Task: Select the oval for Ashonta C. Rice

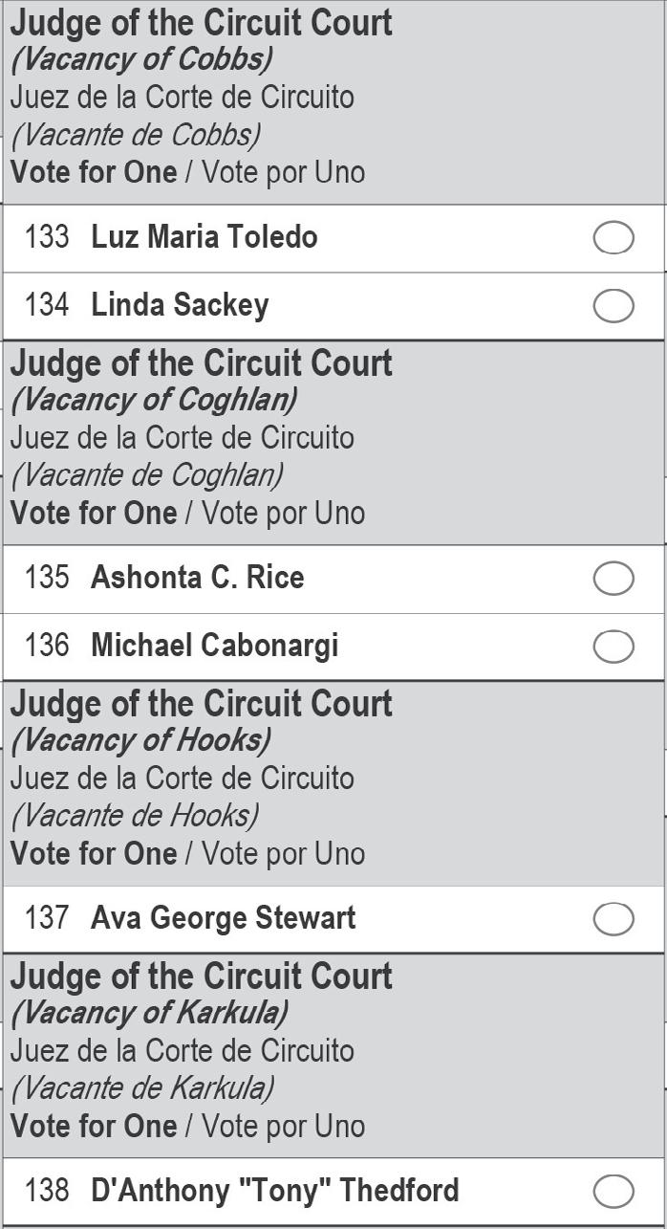Action: tap(613, 579)
